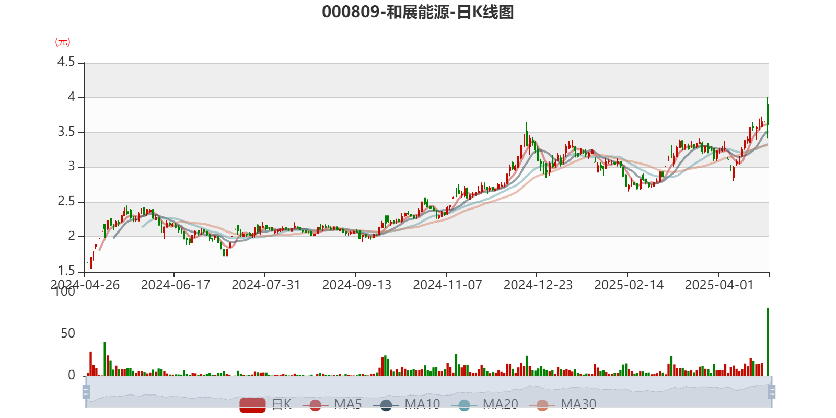This screenshot has height=418, width=836.
Task: Toggle the MA10 line legend item
Action: point(407,404)
